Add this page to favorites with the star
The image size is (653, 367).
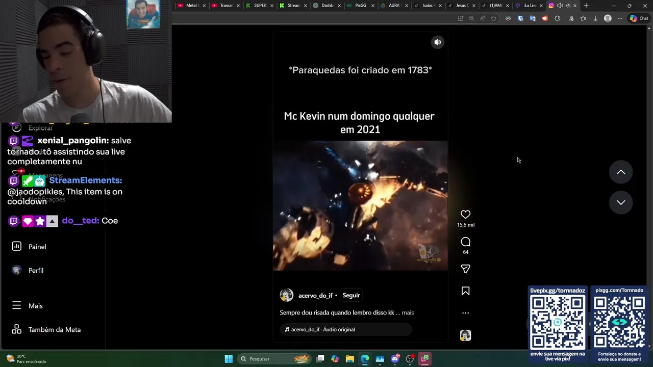click(x=493, y=18)
